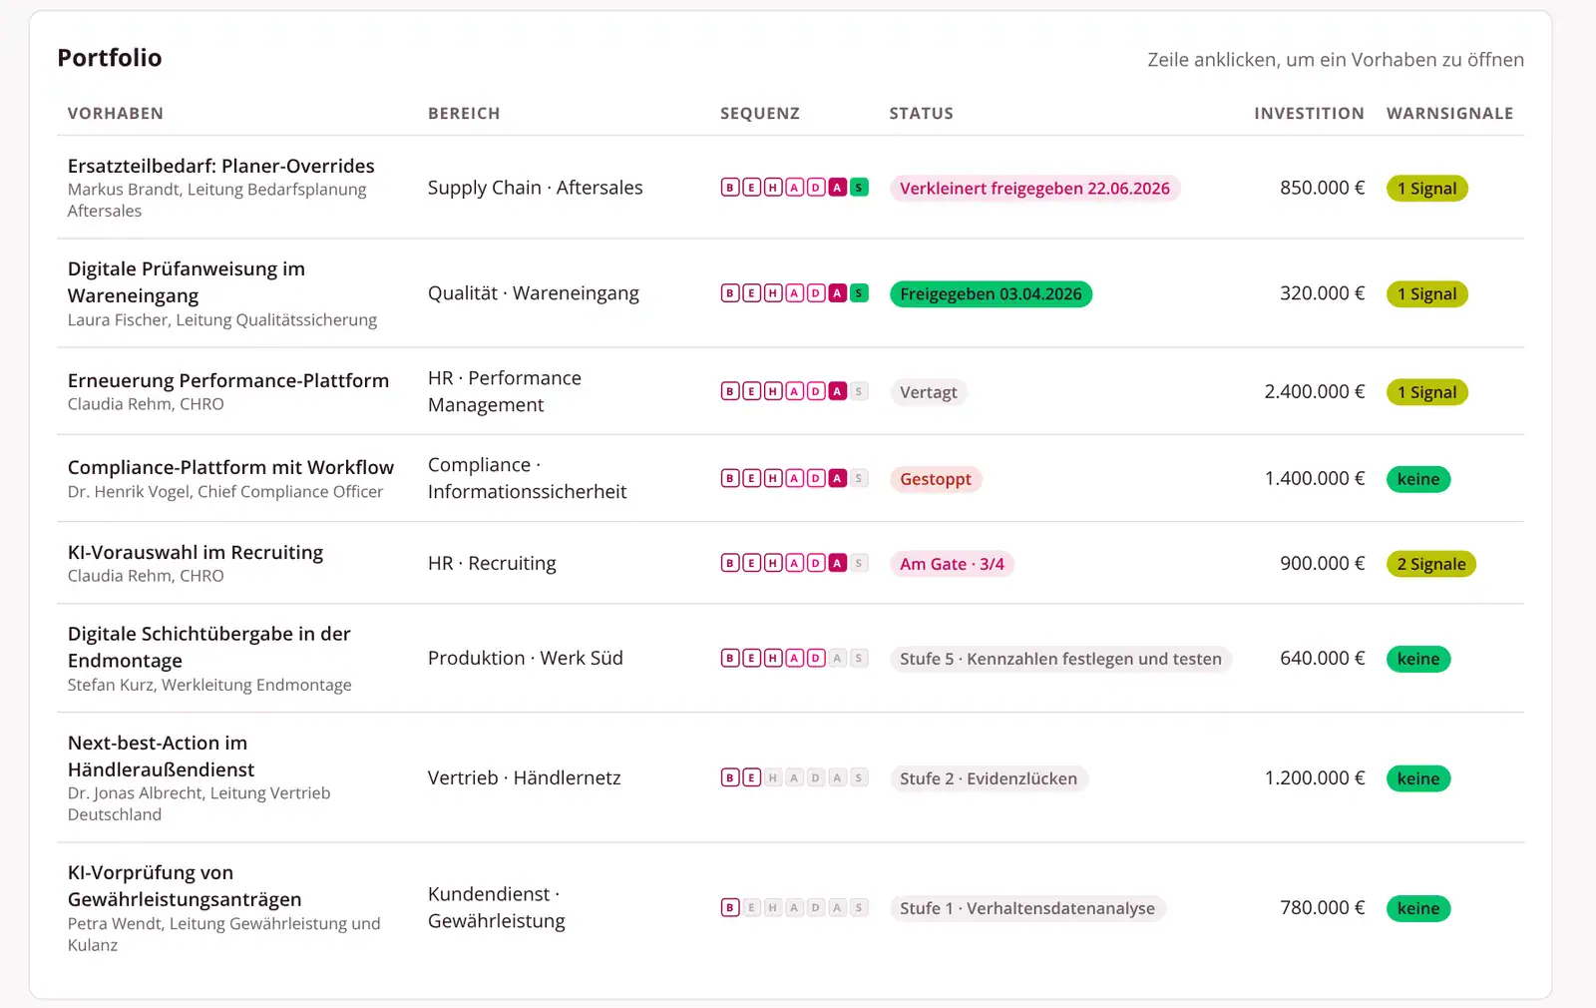Click the green S step for Digitale Prüfanweisung
Image resolution: width=1596 pixels, height=1008 pixels.
tap(859, 293)
